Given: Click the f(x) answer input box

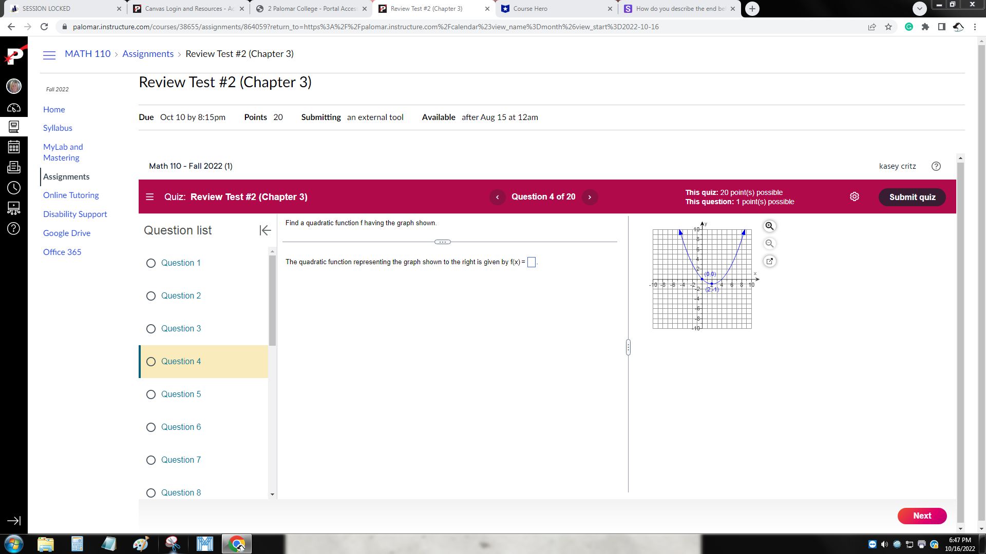Looking at the screenshot, I should coord(532,262).
